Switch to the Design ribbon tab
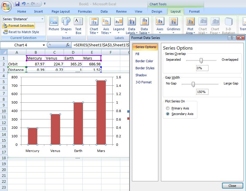This screenshot has height=191, width=246. pyautogui.click(x=157, y=11)
